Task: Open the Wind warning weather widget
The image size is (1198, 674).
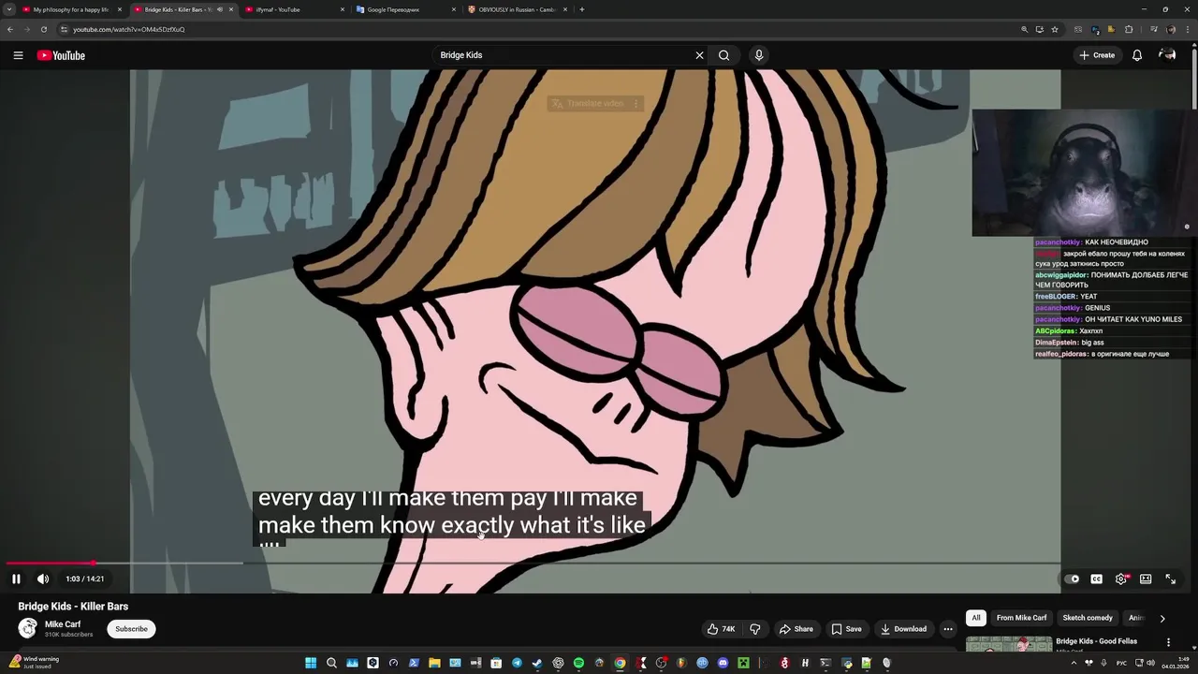Action: 33,662
